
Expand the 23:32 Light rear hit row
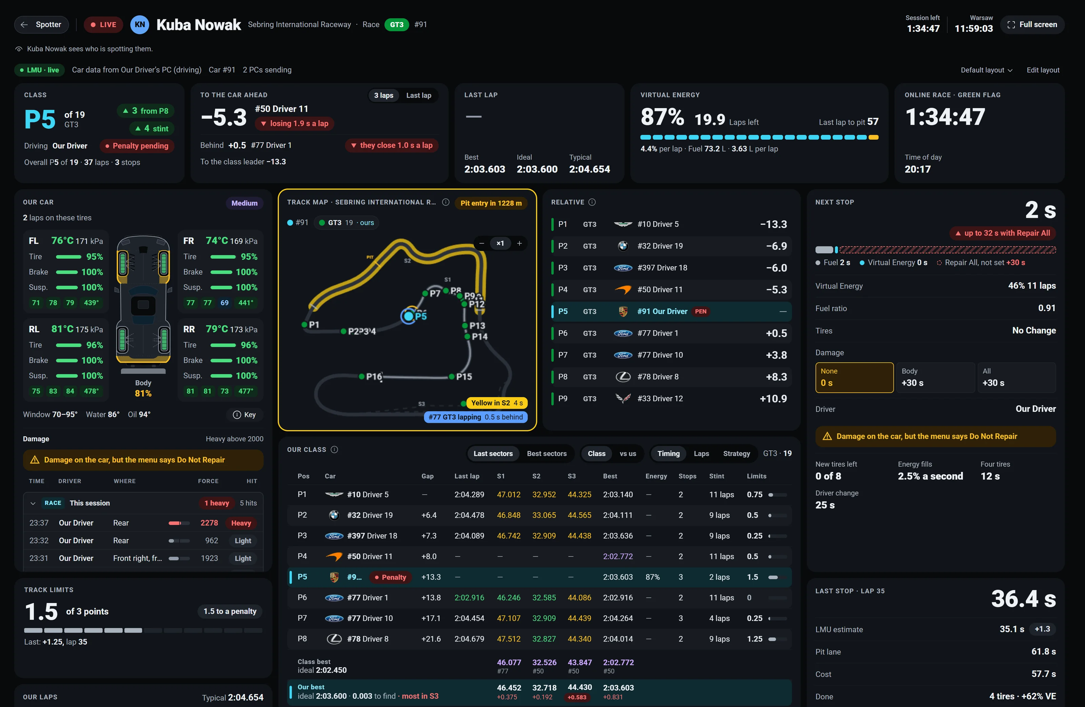coord(143,541)
